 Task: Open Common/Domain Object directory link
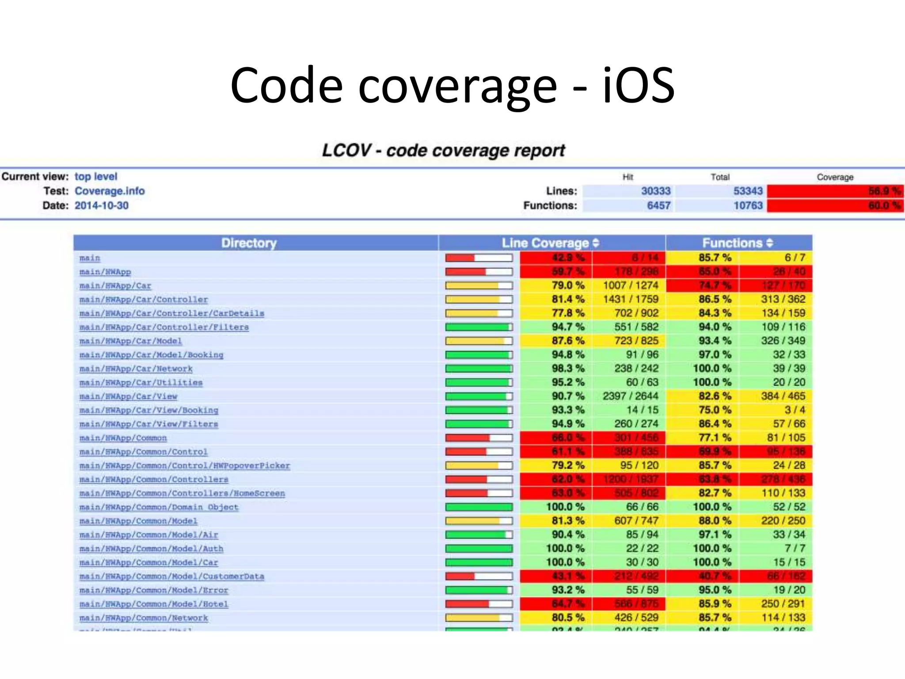click(x=159, y=507)
